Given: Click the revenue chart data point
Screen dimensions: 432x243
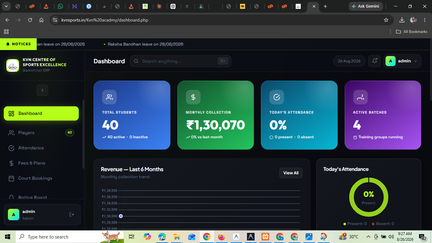Looking at the screenshot, I should click(121, 216).
